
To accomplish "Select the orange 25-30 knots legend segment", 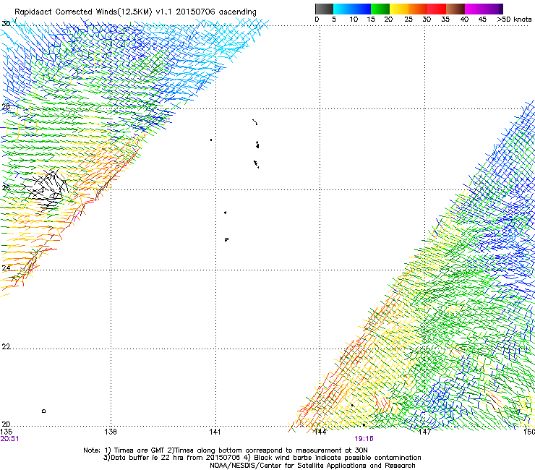I will click(418, 9).
